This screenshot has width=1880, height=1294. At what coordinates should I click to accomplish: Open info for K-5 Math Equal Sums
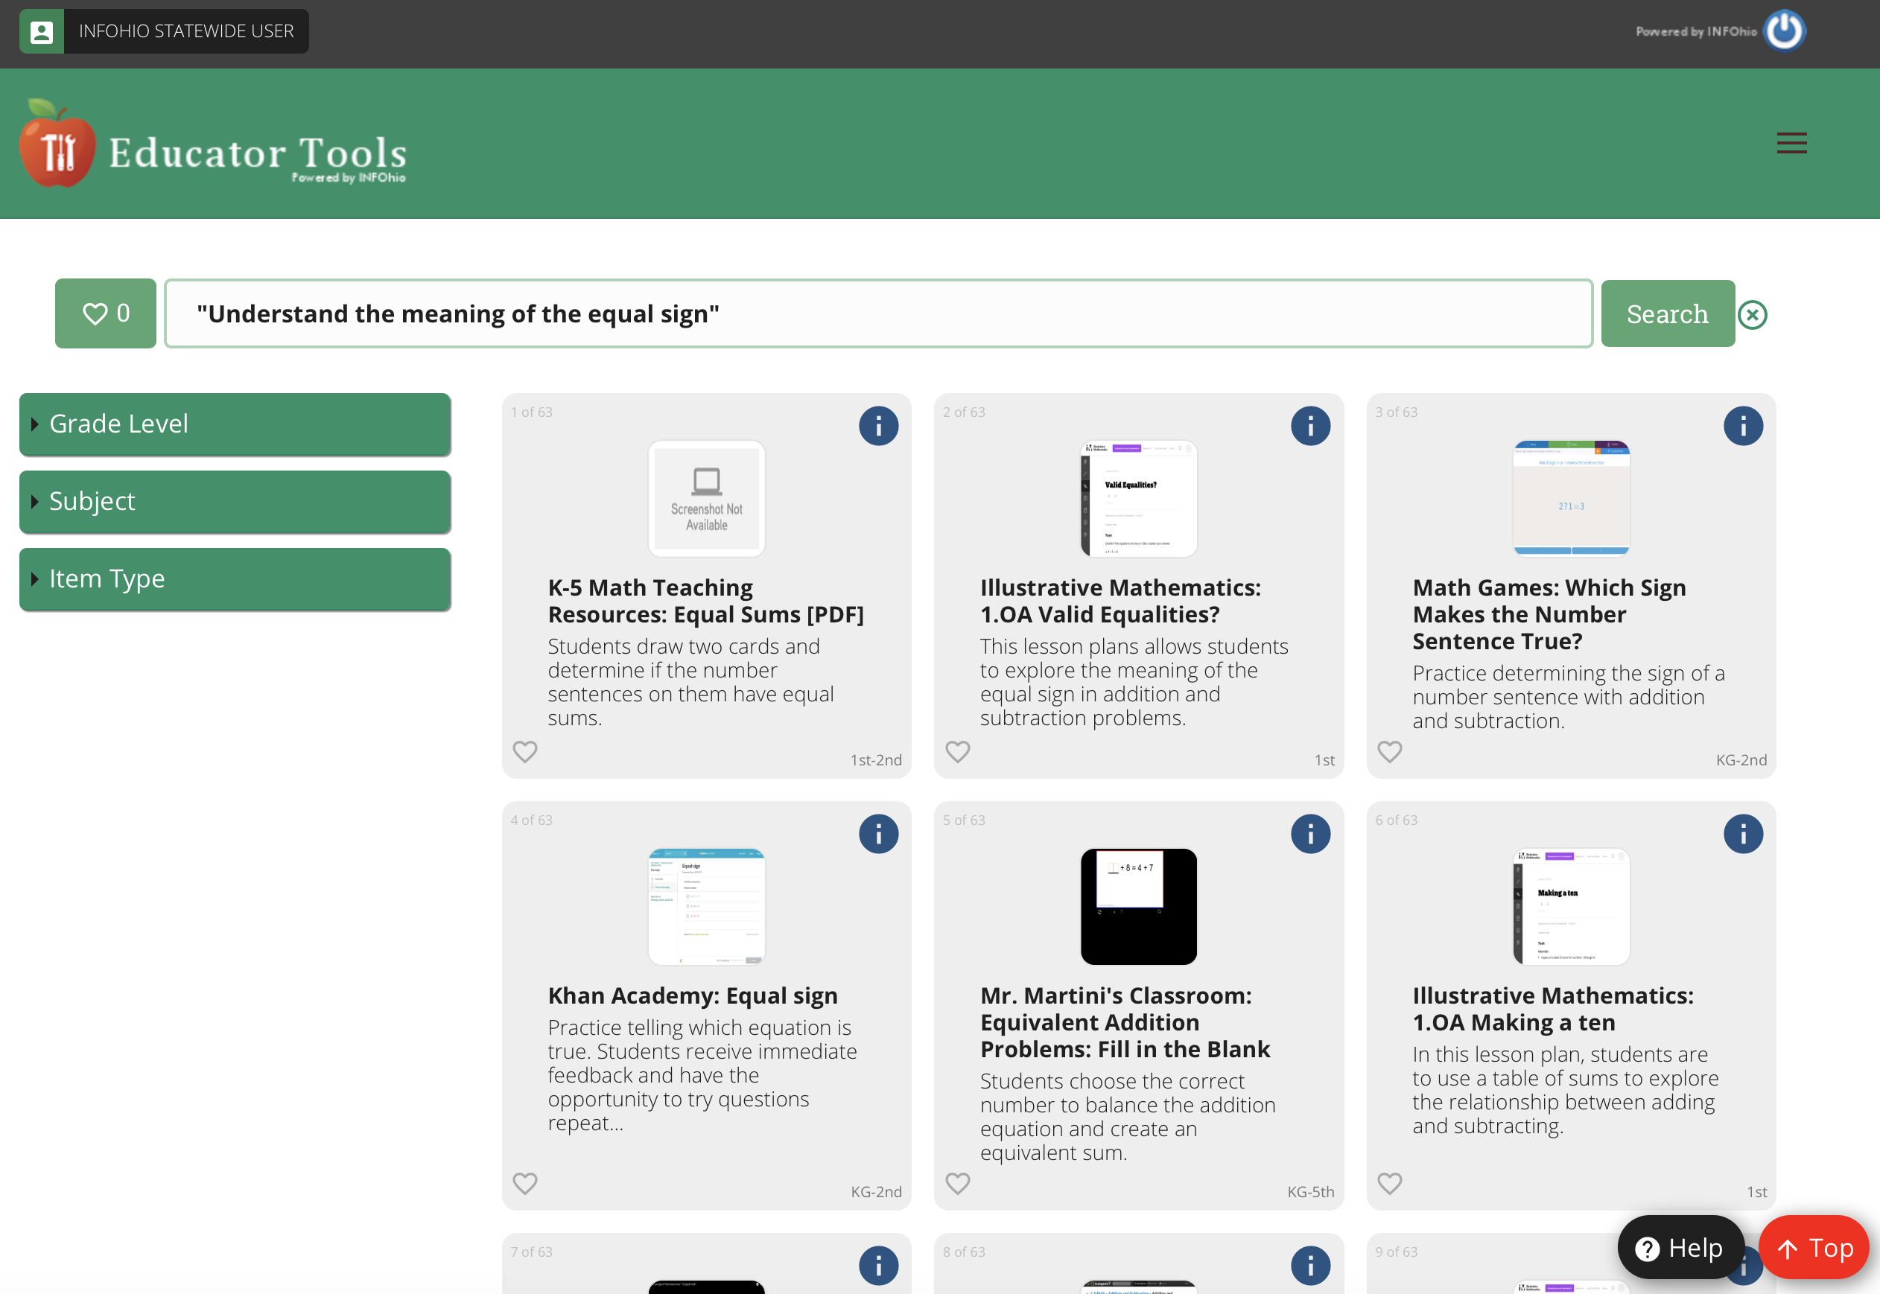878,426
